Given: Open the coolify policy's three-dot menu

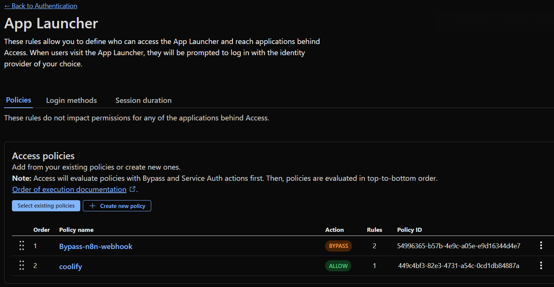Looking at the screenshot, I should tap(541, 265).
